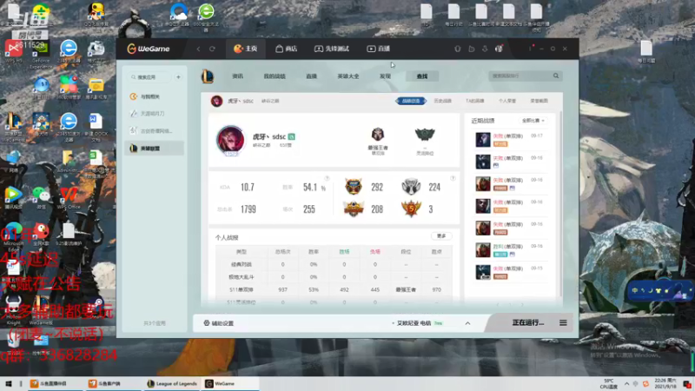Image resolution: width=695 pixels, height=391 pixels.
Task: Select the 历史战绩 sub-tab
Action: pyautogui.click(x=442, y=101)
